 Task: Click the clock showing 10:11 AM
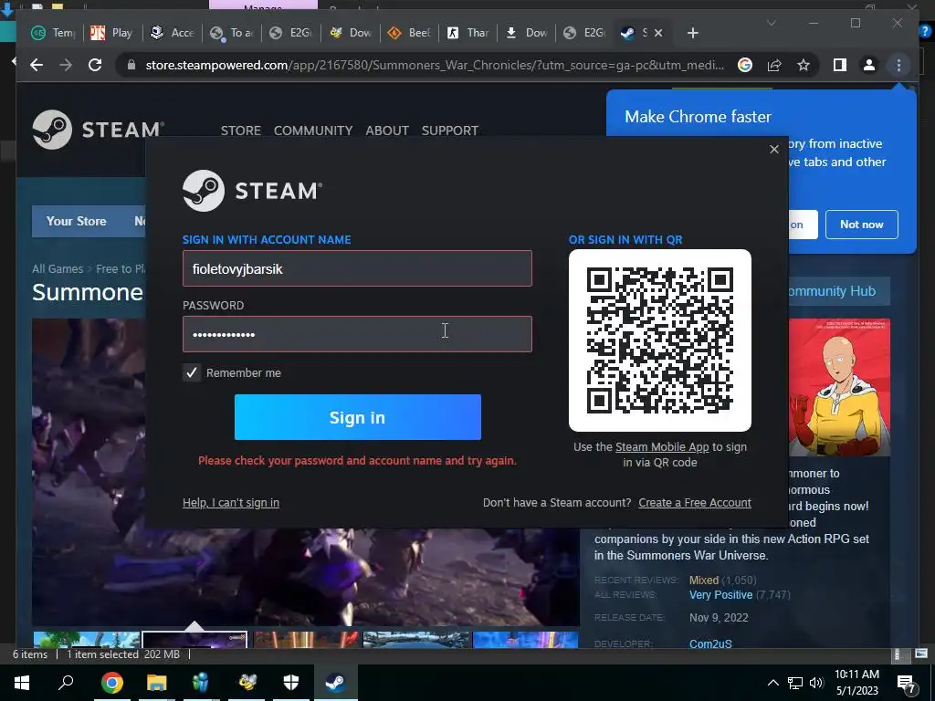tap(856, 675)
